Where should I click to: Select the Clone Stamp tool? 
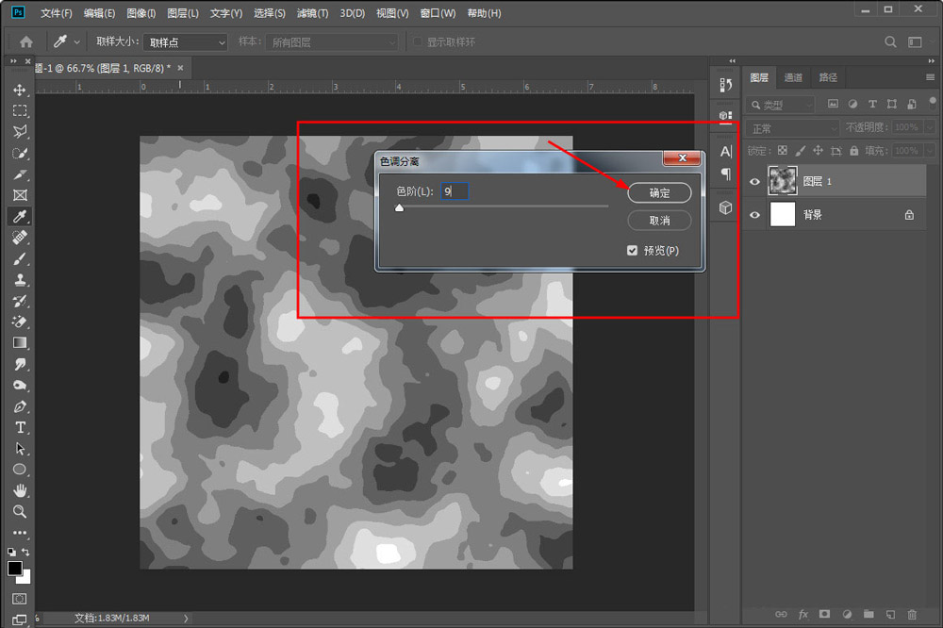[20, 280]
